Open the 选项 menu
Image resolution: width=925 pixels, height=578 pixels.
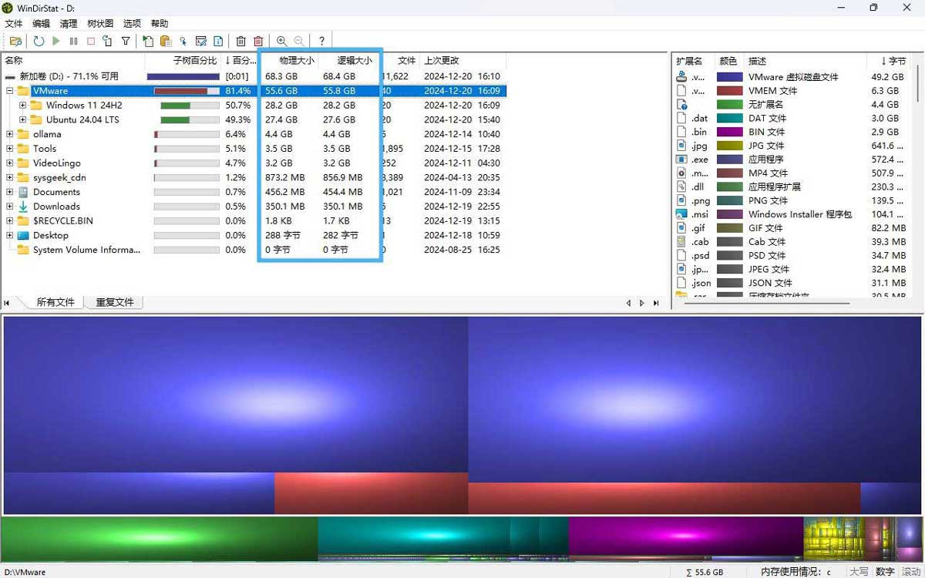(131, 23)
